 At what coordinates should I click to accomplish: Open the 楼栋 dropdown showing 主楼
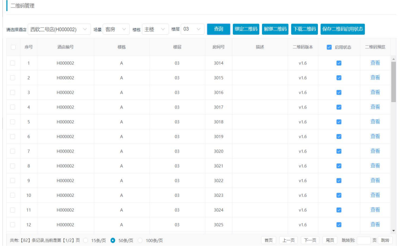click(x=155, y=29)
